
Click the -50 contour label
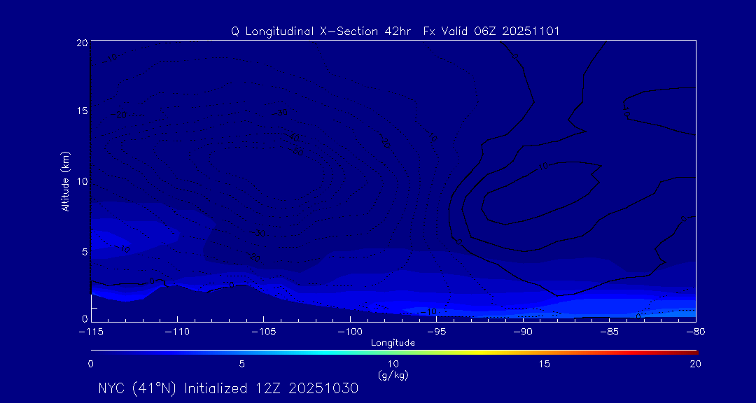click(x=297, y=151)
